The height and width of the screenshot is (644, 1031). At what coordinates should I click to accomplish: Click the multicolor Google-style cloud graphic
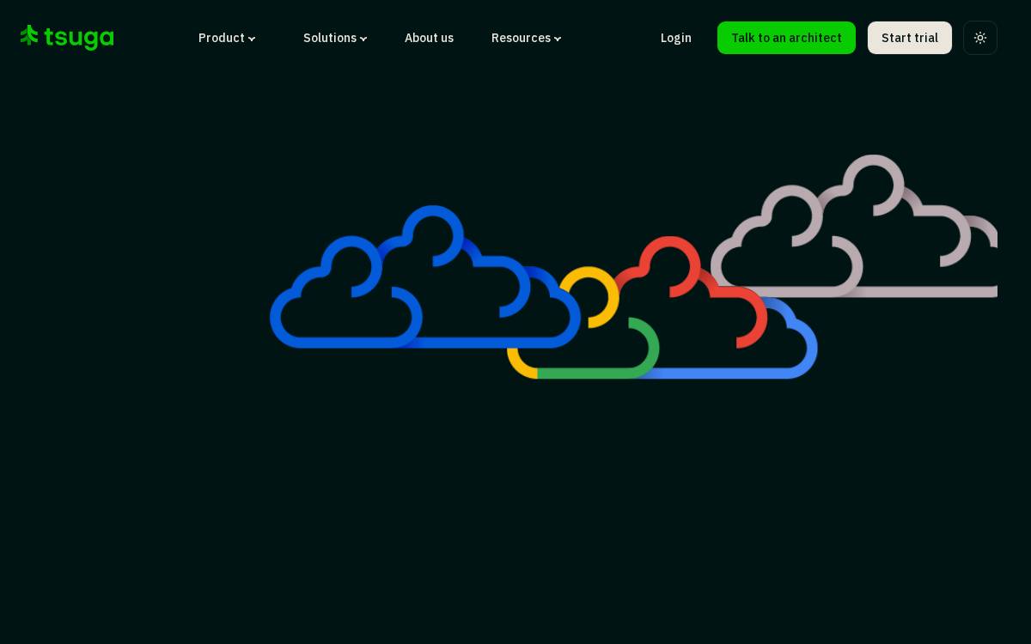point(662,307)
